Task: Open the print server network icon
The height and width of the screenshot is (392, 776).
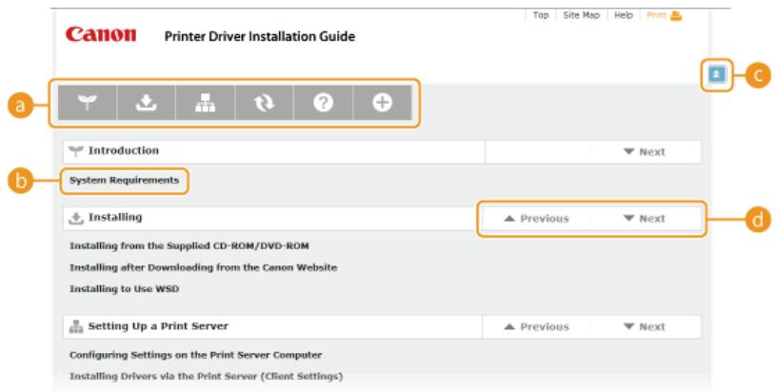Action: coord(205,103)
